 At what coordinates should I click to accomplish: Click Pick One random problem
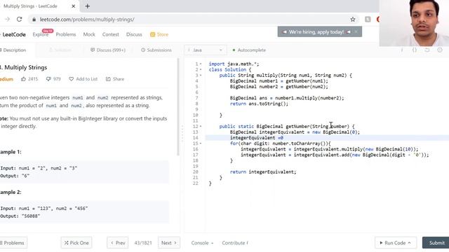pyautogui.click(x=76, y=243)
